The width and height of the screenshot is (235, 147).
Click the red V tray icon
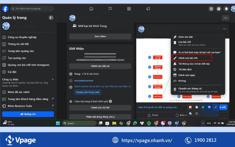pos(190,107)
